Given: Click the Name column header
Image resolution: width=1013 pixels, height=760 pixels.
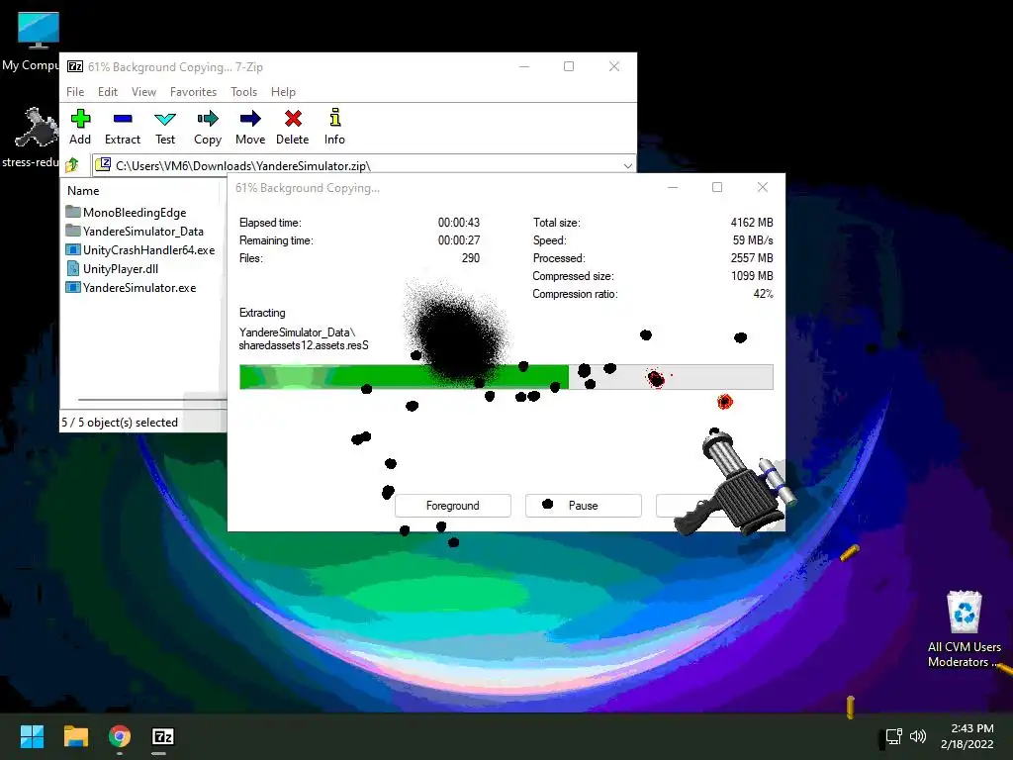Looking at the screenshot, I should pos(83,191).
